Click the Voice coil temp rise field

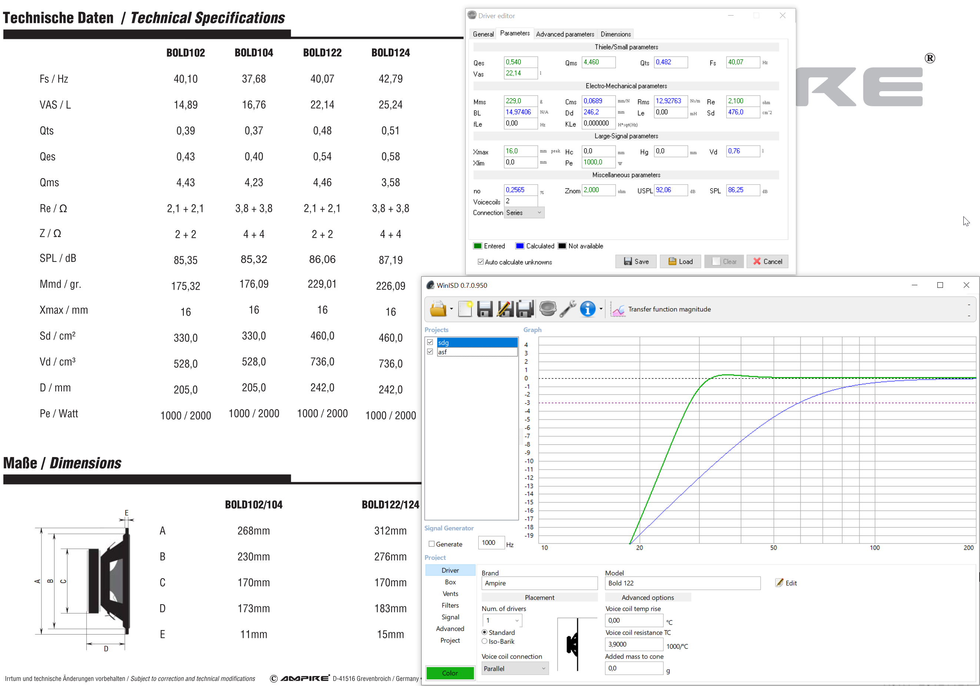pos(634,621)
